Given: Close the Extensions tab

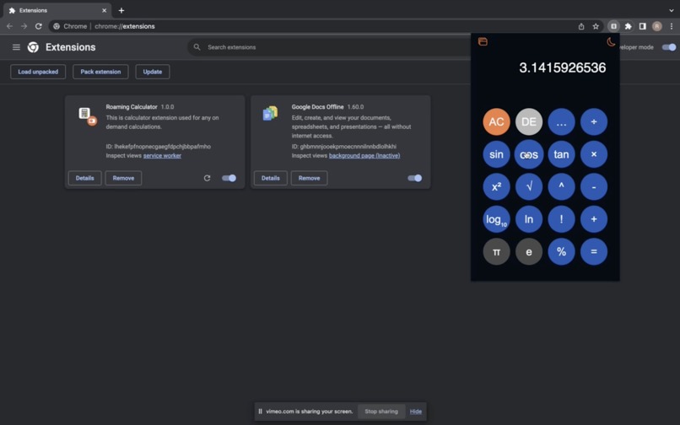Looking at the screenshot, I should click(104, 10).
